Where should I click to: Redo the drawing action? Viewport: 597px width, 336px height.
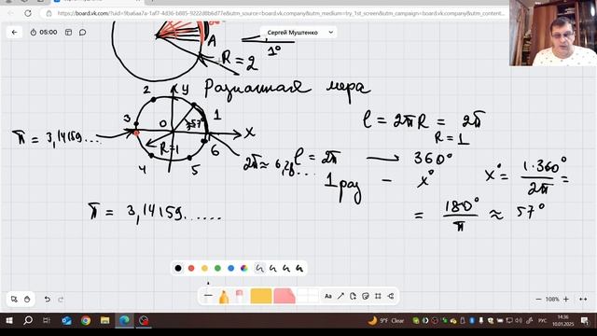click(x=61, y=299)
